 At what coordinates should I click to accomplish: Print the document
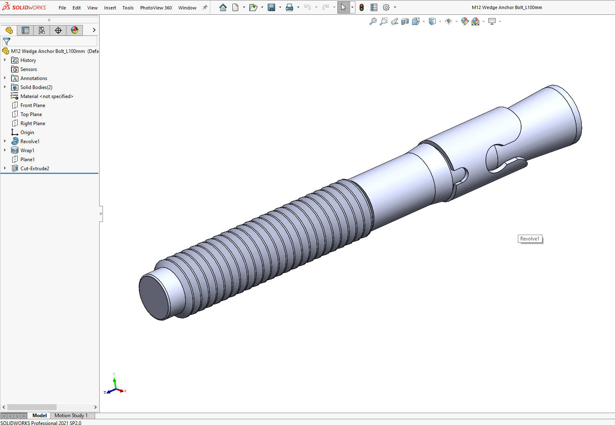tap(289, 7)
